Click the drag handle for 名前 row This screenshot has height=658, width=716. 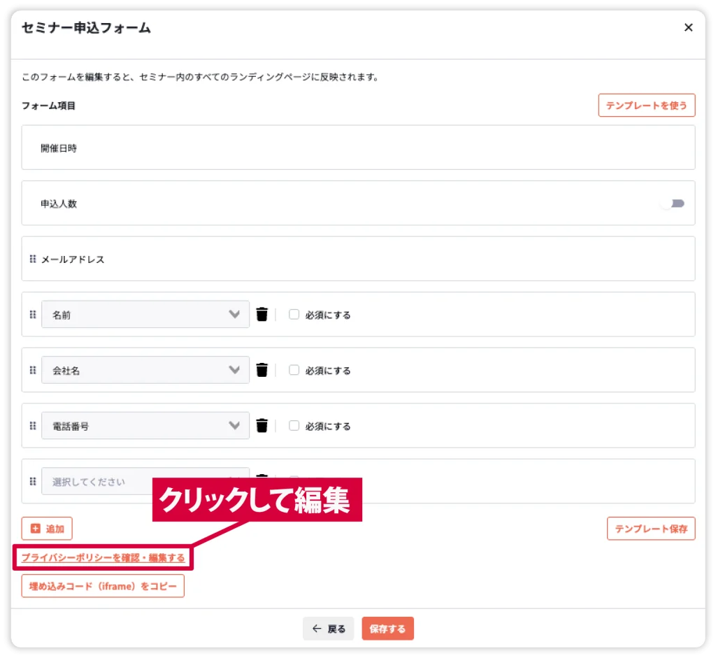tap(33, 315)
